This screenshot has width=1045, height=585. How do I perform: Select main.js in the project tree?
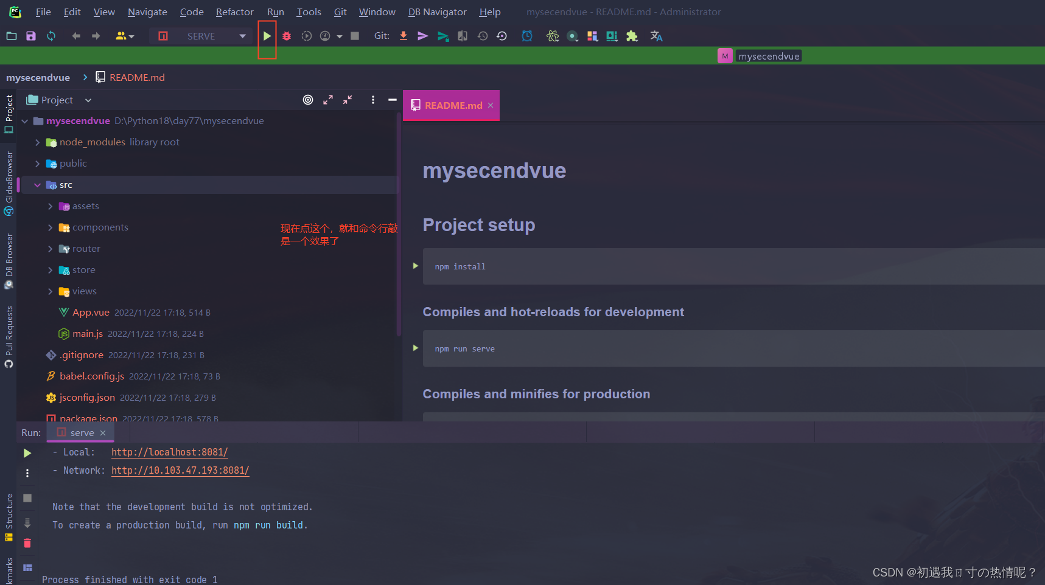click(88, 334)
